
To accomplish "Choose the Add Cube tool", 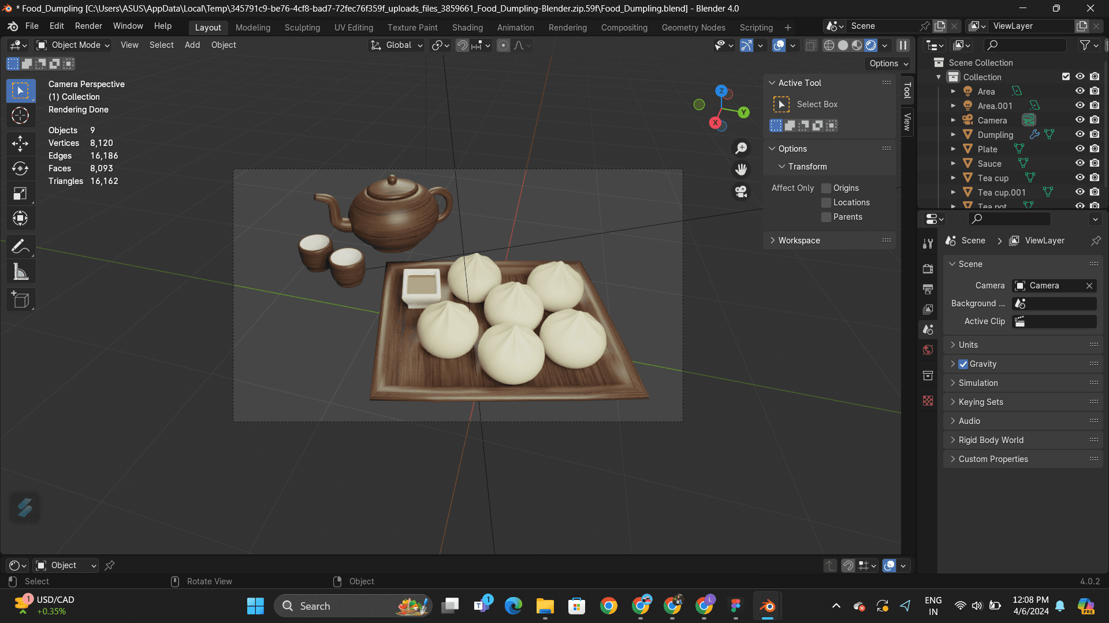I will pyautogui.click(x=20, y=300).
